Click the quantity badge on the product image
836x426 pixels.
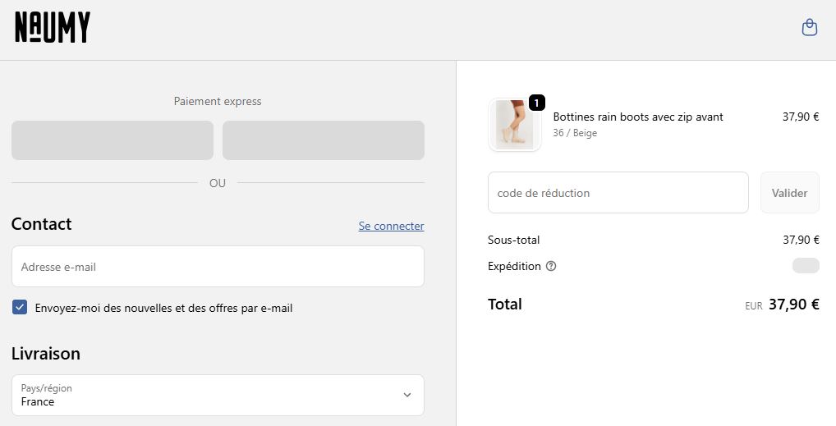[x=536, y=103]
